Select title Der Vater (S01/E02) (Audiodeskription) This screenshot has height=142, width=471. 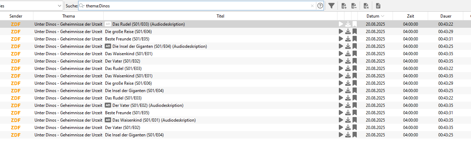pos(148,105)
